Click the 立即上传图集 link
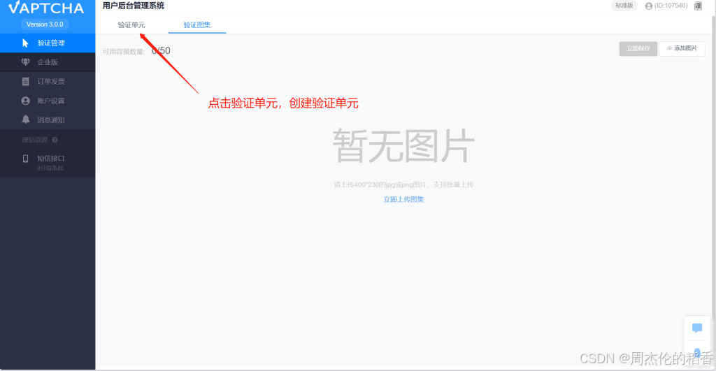Viewport: 716px width, 371px height. 403,199
